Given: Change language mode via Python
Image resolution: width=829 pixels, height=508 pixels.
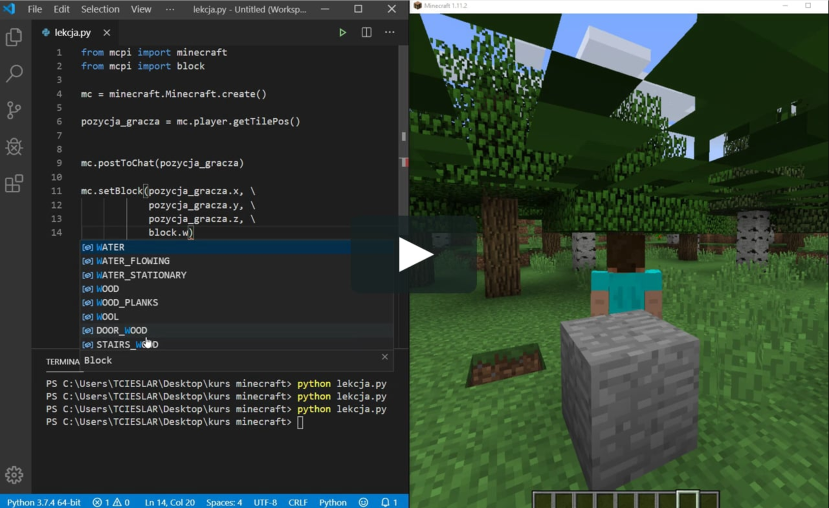Looking at the screenshot, I should 333,502.
